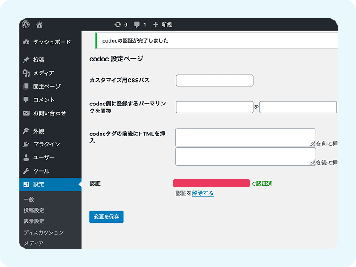This screenshot has width=356, height=267.
Task: Click the codoc 設定ページ heading
Action: (x=116, y=59)
